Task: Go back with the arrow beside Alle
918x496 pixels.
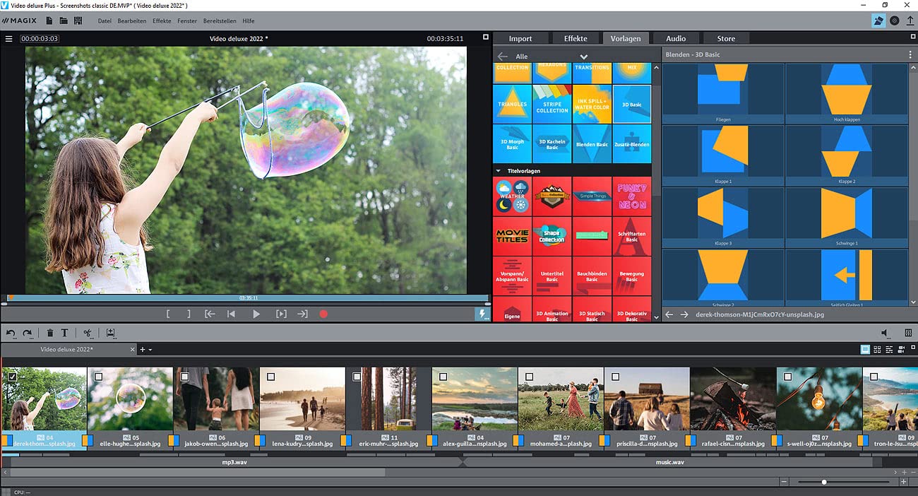Action: (503, 57)
